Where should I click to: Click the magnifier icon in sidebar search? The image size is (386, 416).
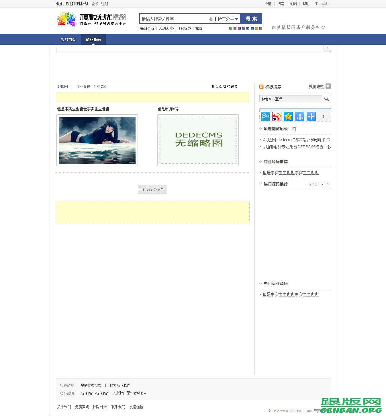[x=326, y=99]
